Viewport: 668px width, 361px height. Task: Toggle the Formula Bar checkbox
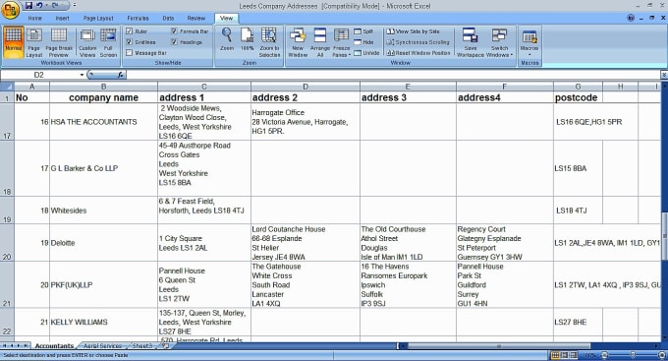[x=174, y=31]
